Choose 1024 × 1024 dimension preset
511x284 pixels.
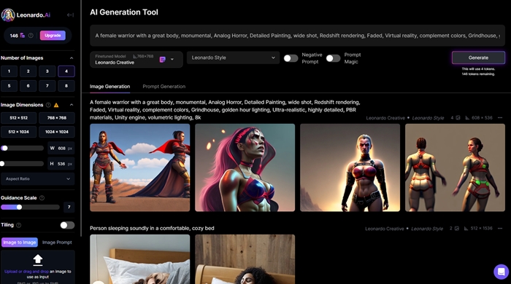[57, 132]
